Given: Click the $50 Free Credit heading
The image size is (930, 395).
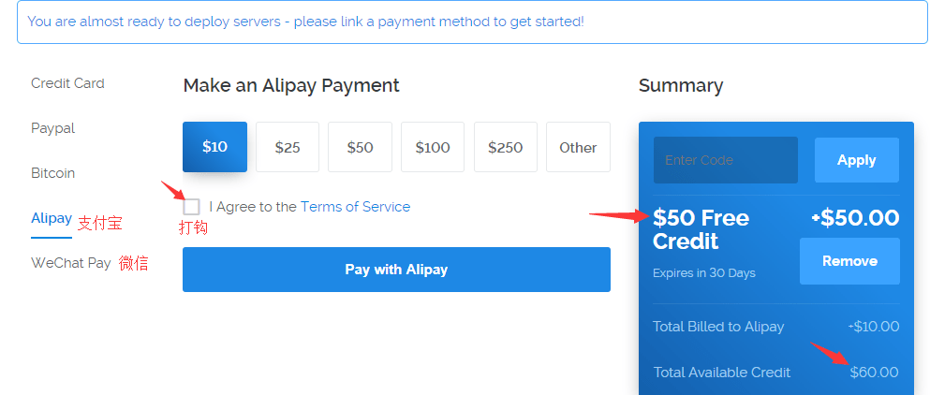Looking at the screenshot, I should click(x=701, y=229).
